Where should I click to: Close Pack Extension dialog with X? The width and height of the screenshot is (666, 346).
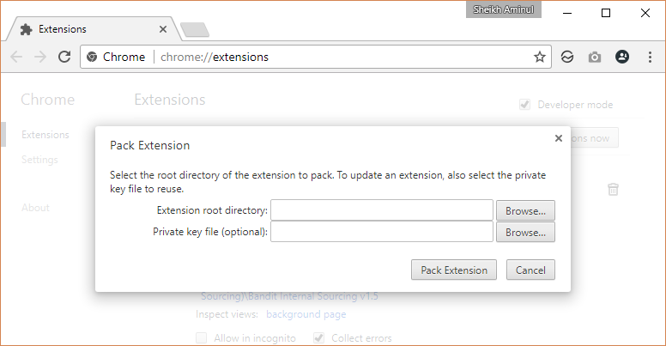click(x=559, y=137)
